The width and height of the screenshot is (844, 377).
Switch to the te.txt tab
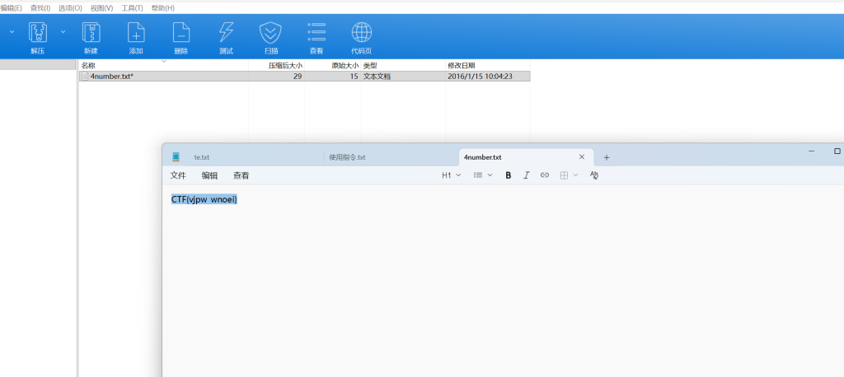coord(202,157)
